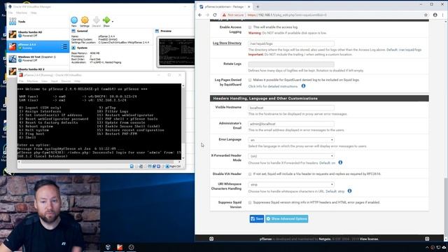Screen dimensions: 448x252
Task: Click the Rotate Logs input field
Action: tap(291, 64)
